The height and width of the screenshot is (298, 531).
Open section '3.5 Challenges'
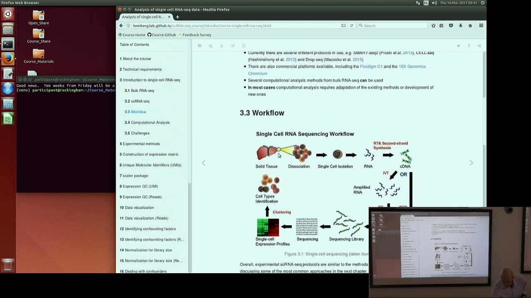pyautogui.click(x=137, y=133)
